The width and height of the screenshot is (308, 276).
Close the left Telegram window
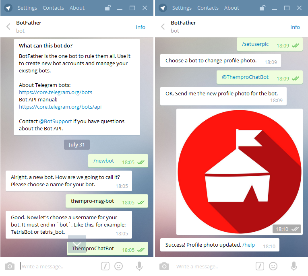pyautogui.click(x=145, y=8)
